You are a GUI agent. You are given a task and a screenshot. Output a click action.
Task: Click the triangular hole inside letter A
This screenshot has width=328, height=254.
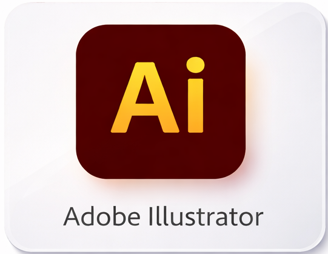145,92
